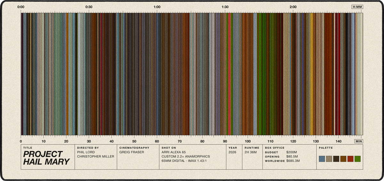The width and height of the screenshot is (384, 181).
Task: Select the name CHRISTOPHER MILLER
Action: tap(96, 157)
